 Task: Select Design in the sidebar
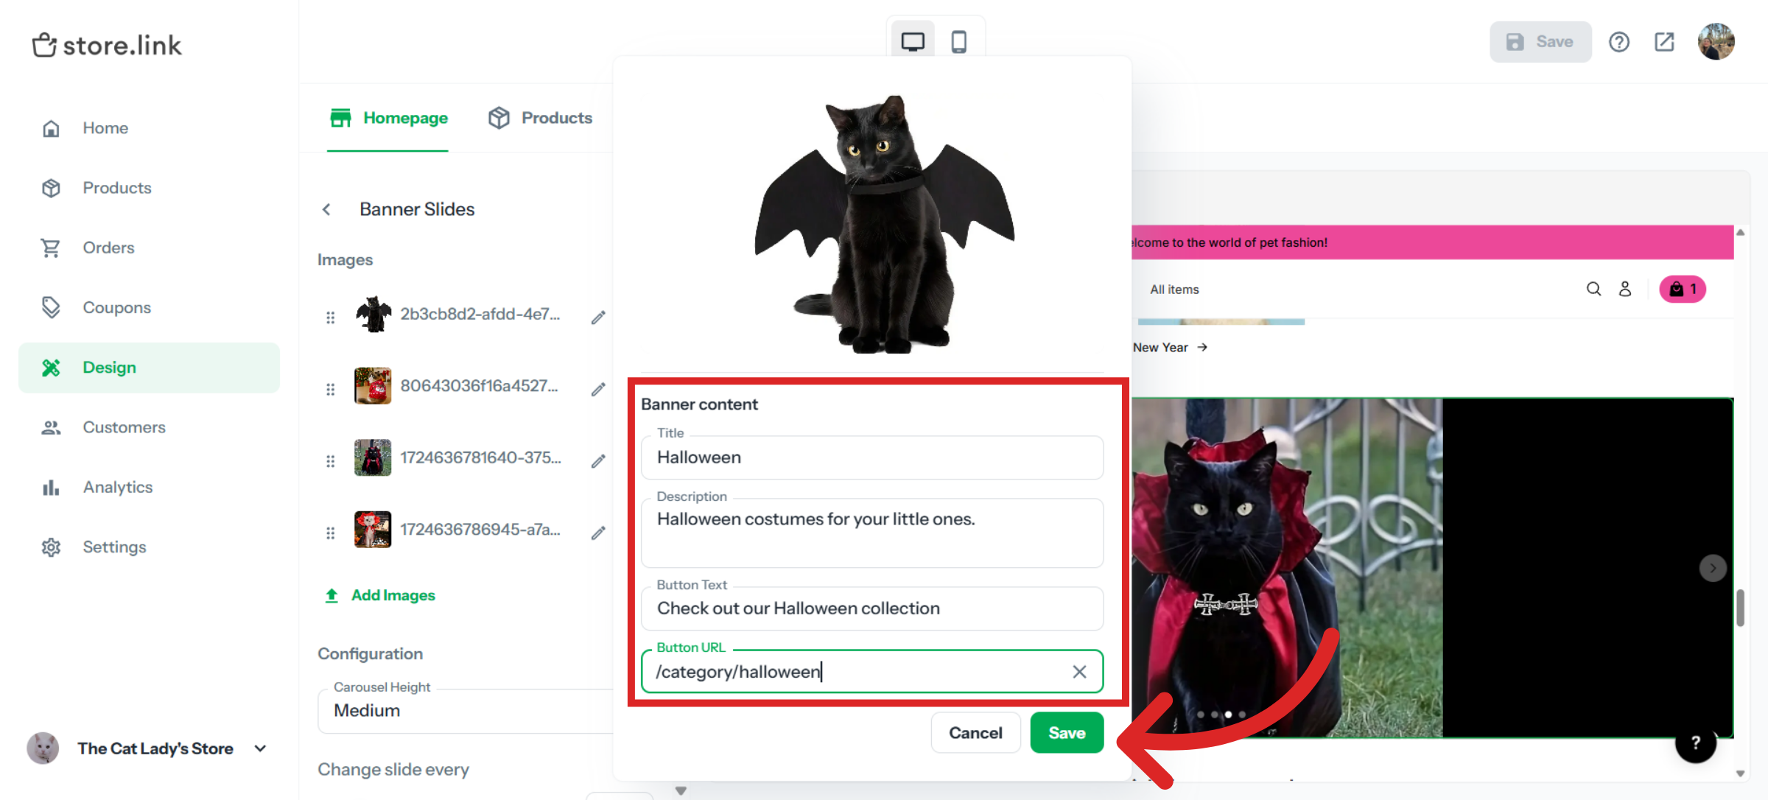[x=149, y=368]
